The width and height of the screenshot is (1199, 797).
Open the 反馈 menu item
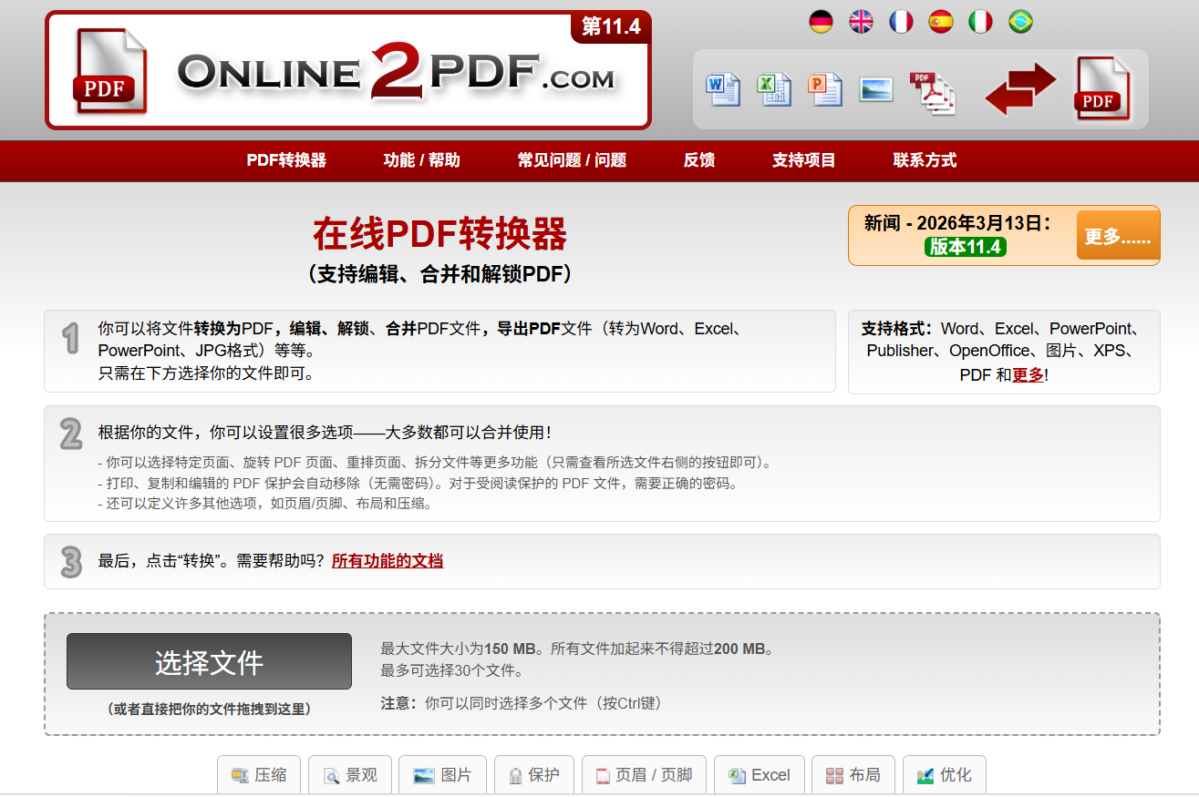coord(699,160)
